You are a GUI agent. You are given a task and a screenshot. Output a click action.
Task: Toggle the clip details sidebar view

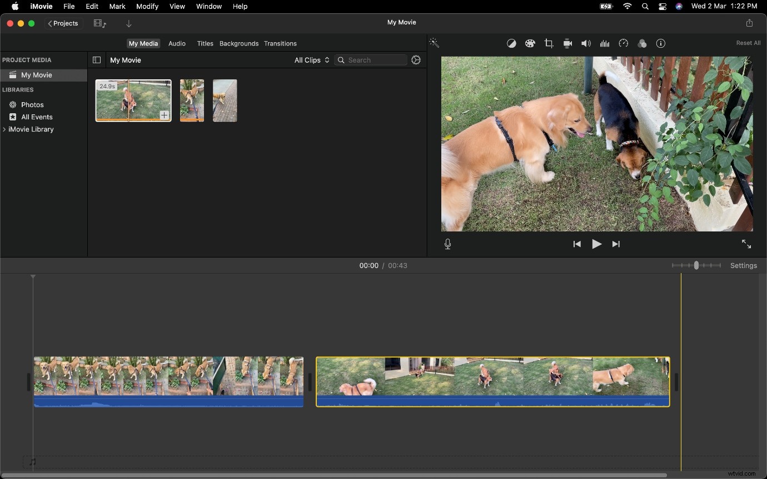(97, 59)
